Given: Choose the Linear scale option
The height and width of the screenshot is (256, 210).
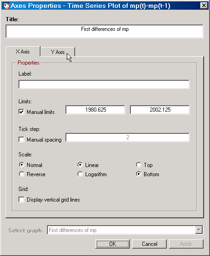Looking at the screenshot, I should 80,165.
